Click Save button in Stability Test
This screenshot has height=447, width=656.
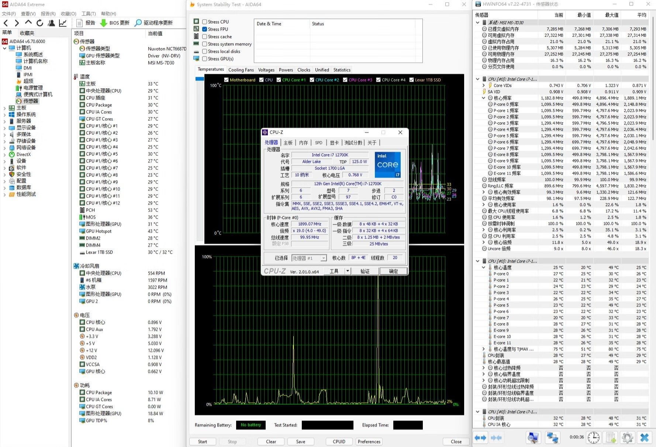click(301, 441)
